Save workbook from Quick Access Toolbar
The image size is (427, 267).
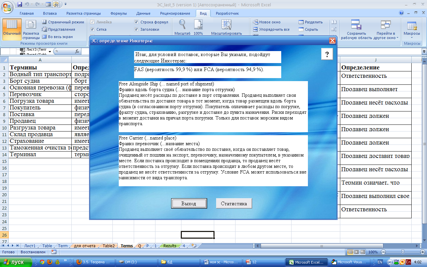tap(20, 4)
